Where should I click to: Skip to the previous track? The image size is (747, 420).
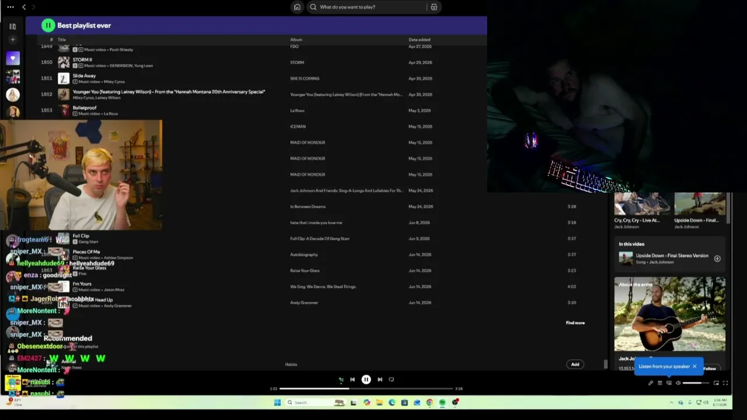352,380
